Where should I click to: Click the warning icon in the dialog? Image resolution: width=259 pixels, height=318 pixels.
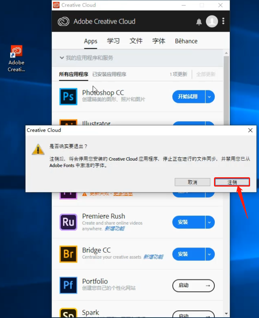point(38,149)
